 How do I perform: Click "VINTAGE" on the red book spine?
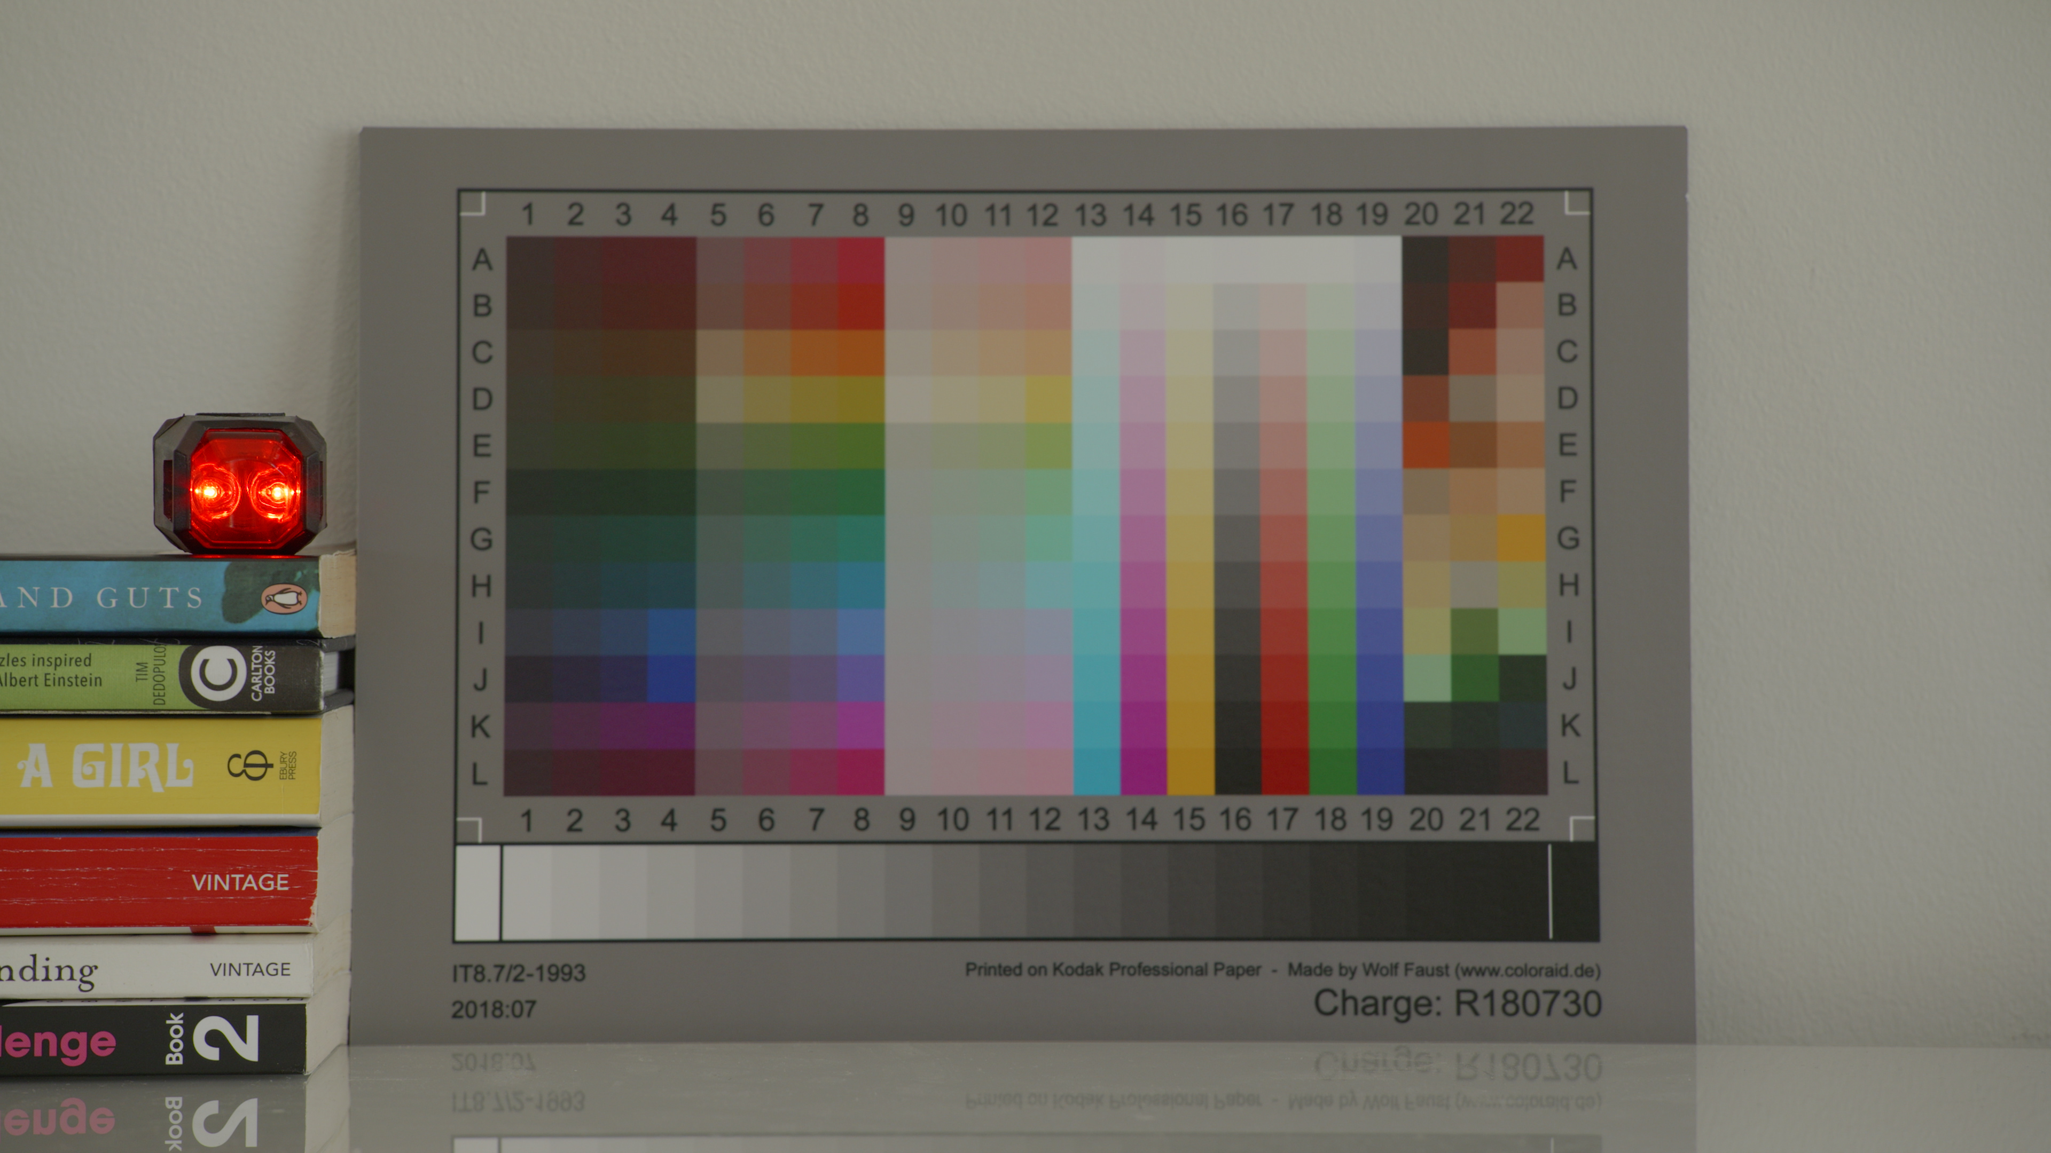[x=240, y=882]
